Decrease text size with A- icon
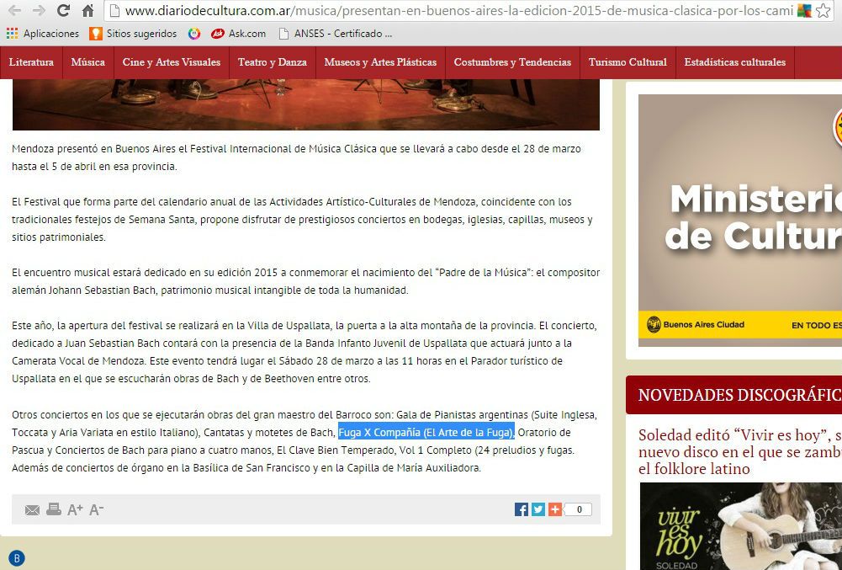842x570 pixels. coord(96,509)
